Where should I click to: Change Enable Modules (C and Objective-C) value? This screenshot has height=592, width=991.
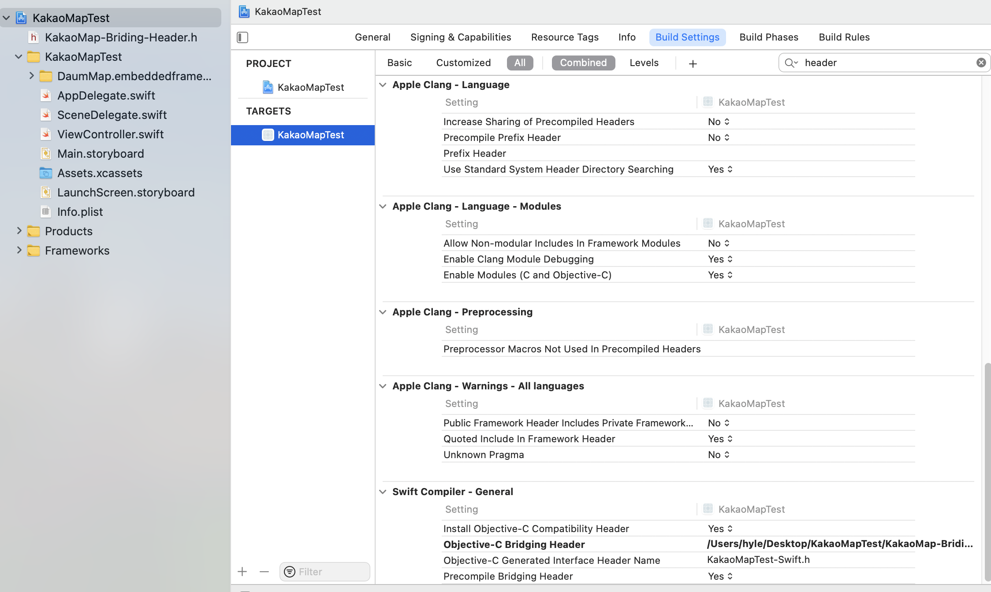[x=720, y=275]
